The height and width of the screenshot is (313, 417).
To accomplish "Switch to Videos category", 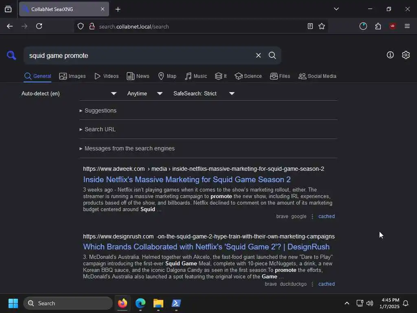I will click(x=106, y=76).
